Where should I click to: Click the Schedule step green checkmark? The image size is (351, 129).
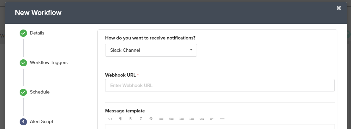[x=23, y=92]
